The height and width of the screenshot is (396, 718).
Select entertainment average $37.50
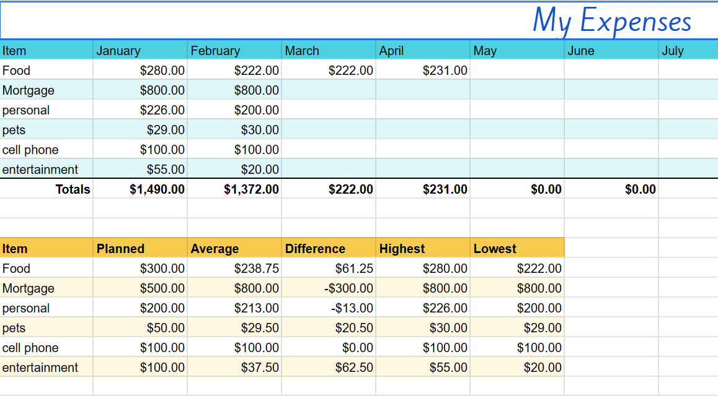[234, 367]
